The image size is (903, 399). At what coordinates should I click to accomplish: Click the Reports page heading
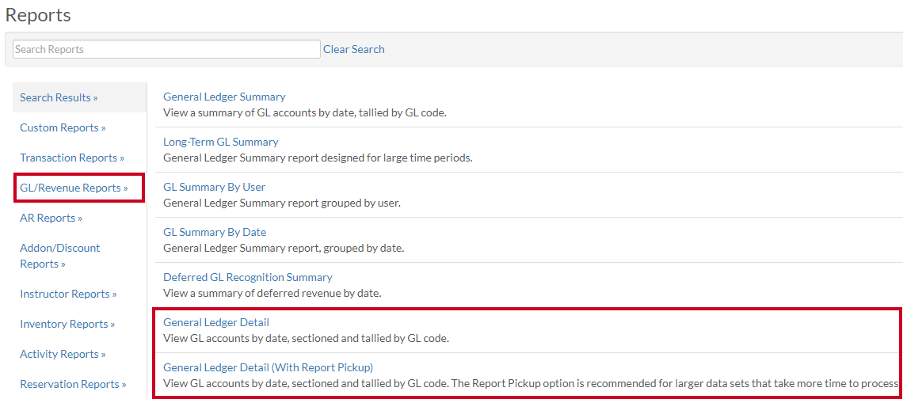pyautogui.click(x=38, y=15)
